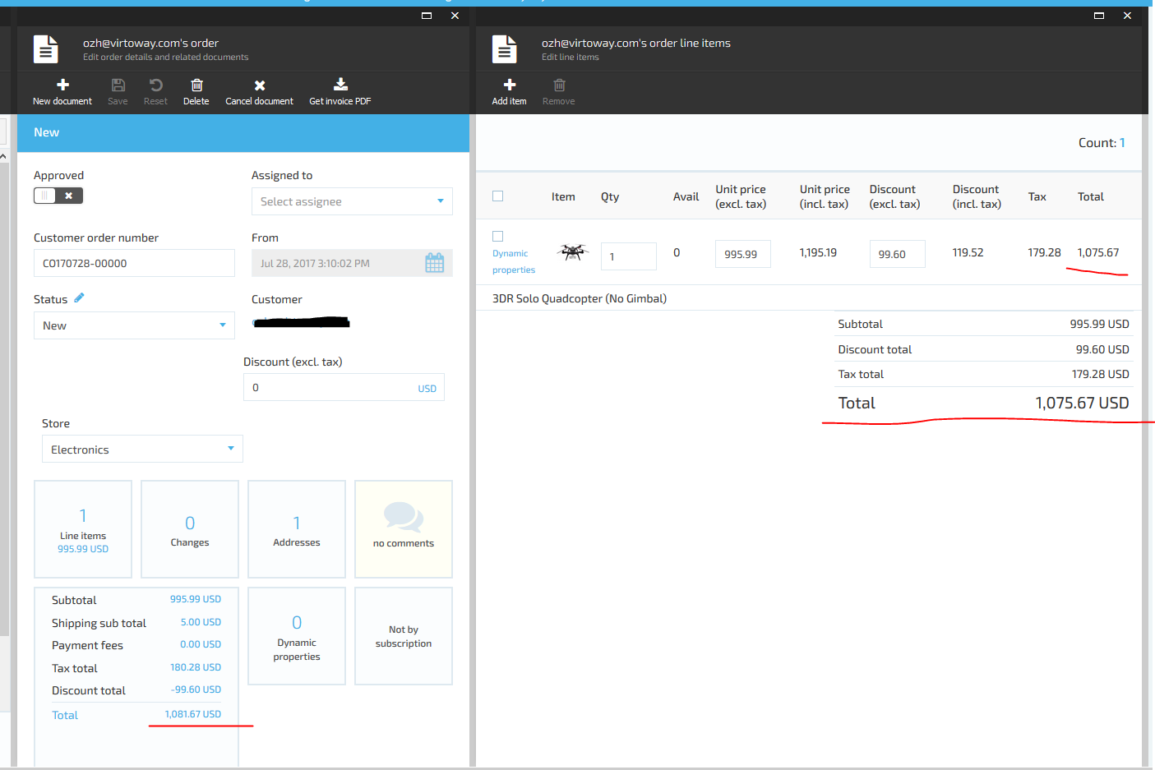Click the line items Tax total 179.28 USD
This screenshot has width=1155, height=770.
coord(1100,374)
